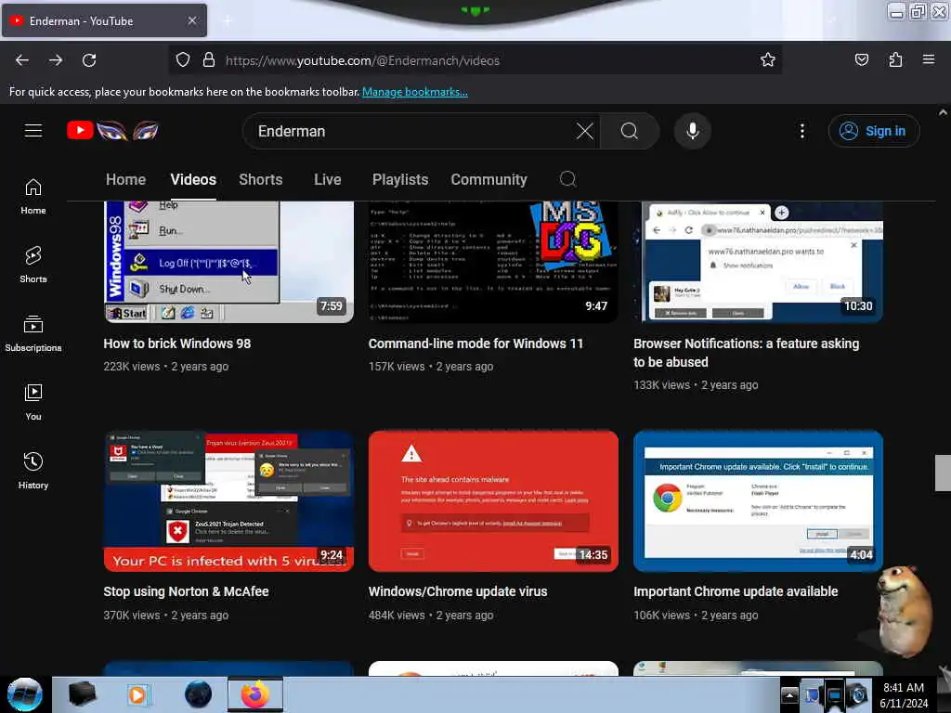Open the How to brick Windows 98 thumbnail
Screen dimensions: 951x713
coord(228,262)
